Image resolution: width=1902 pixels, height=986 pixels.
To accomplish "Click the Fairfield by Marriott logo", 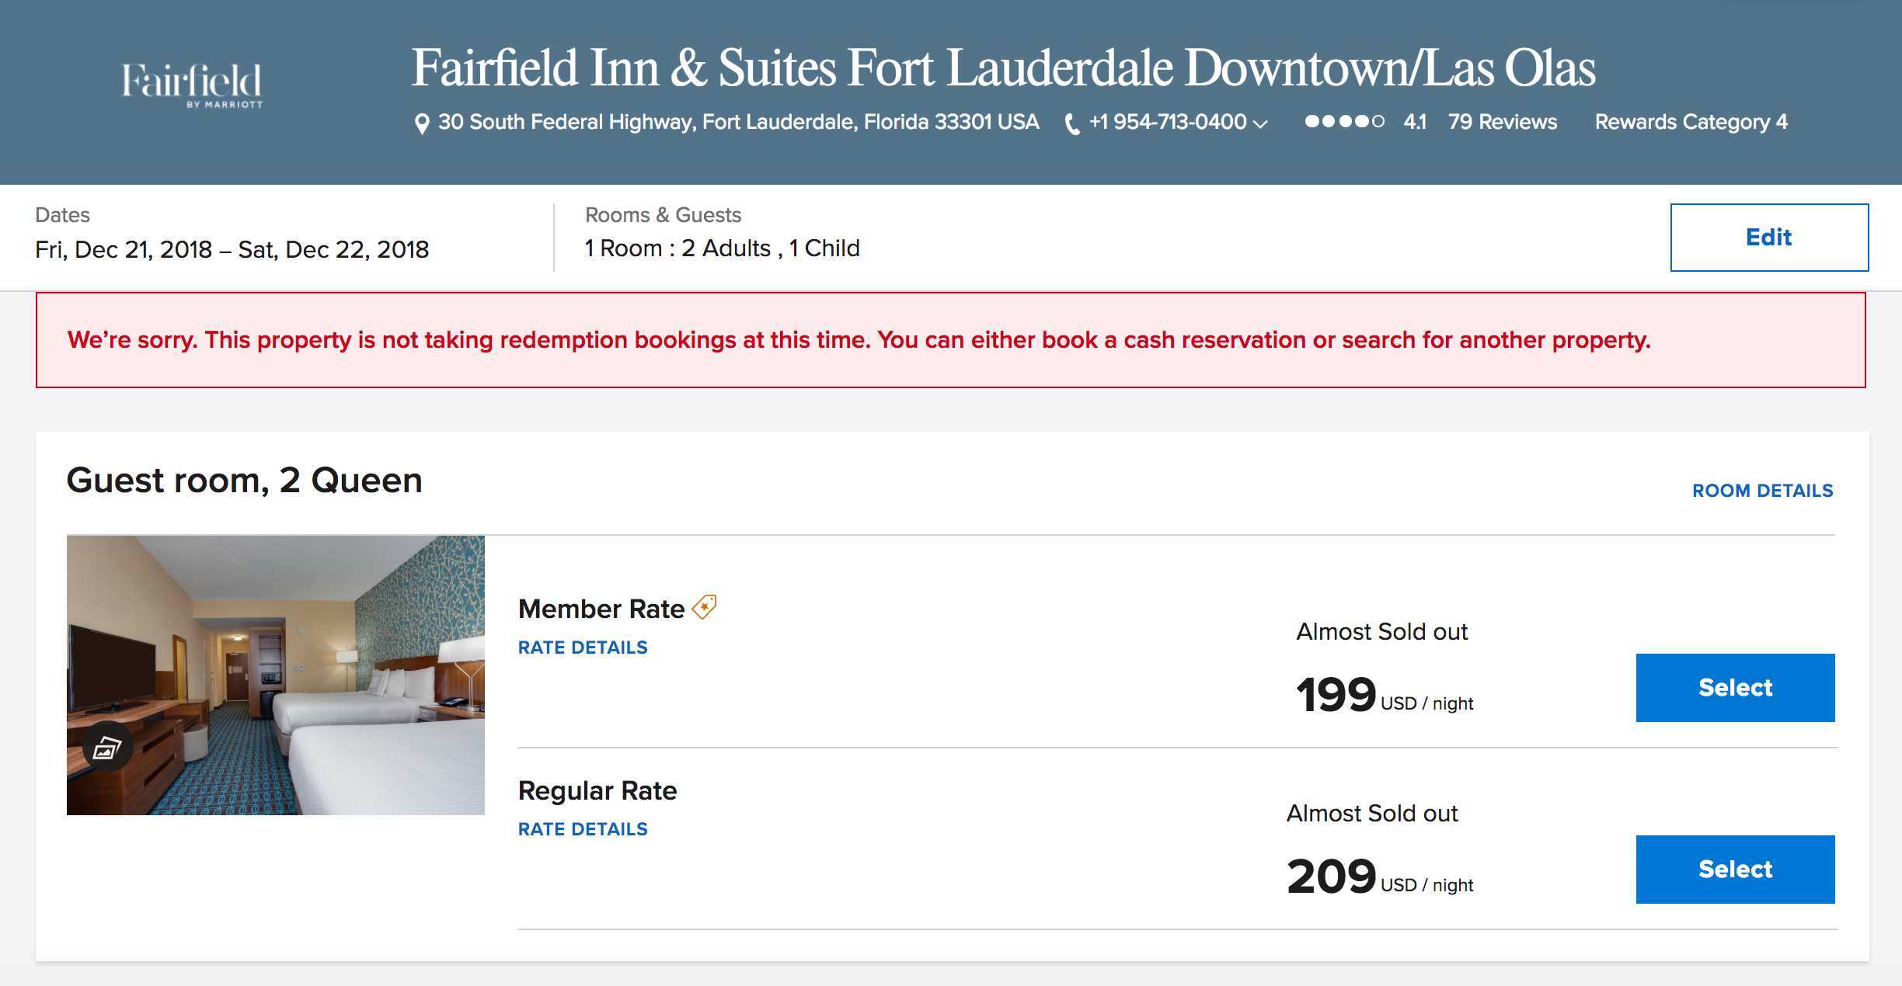I will click(x=192, y=84).
